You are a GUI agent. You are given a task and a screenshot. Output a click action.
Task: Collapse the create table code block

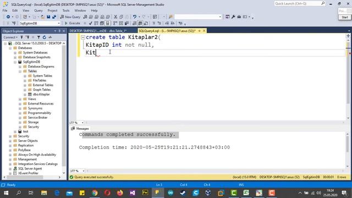point(83,37)
